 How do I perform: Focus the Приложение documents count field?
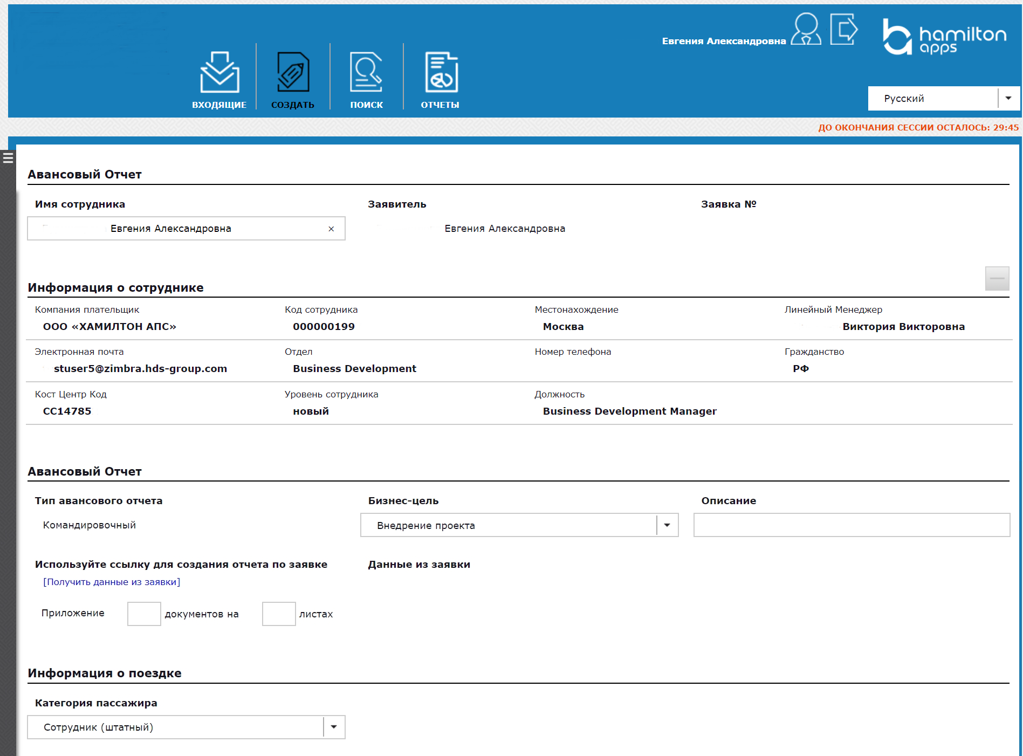pos(144,614)
